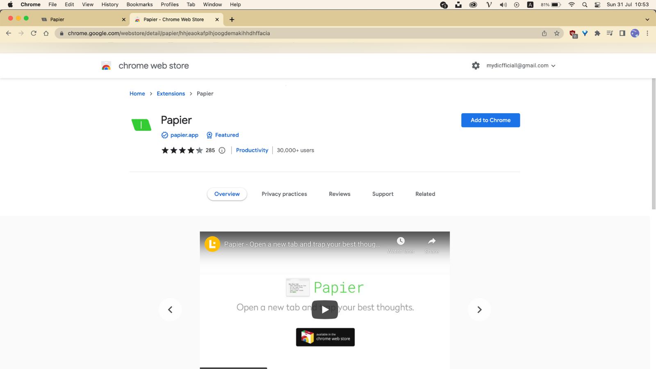Click the page vertical scrollbar

pos(654,143)
